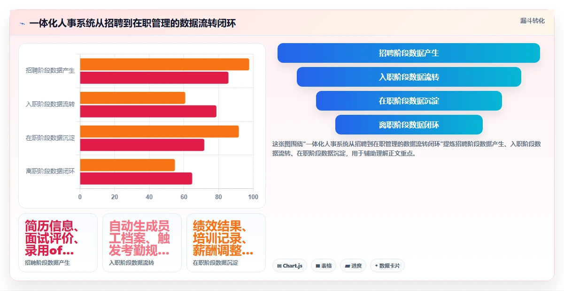Click the 招聘阶段数据产生 caption under first card
The height and width of the screenshot is (291, 564).
point(47,263)
